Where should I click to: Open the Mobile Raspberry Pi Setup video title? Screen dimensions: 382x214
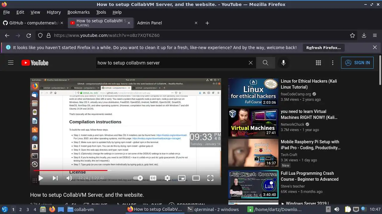pyautogui.click(x=310, y=145)
